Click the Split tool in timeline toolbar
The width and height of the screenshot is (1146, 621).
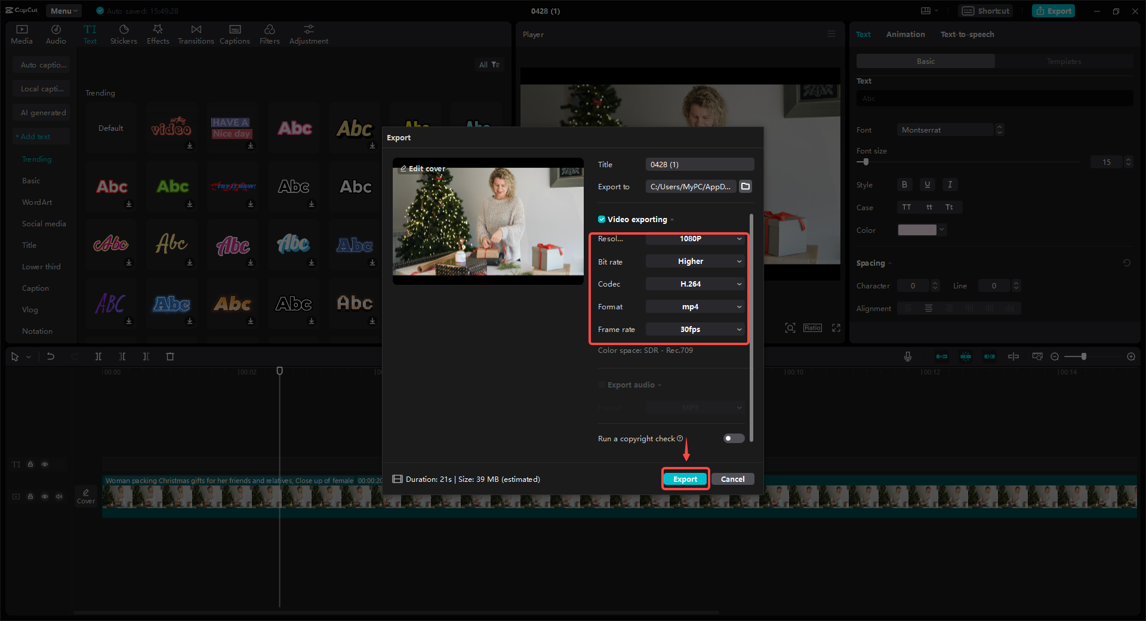coord(98,356)
